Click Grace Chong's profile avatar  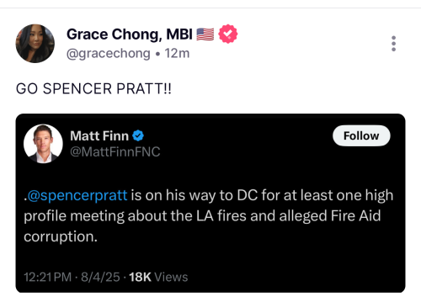point(35,44)
